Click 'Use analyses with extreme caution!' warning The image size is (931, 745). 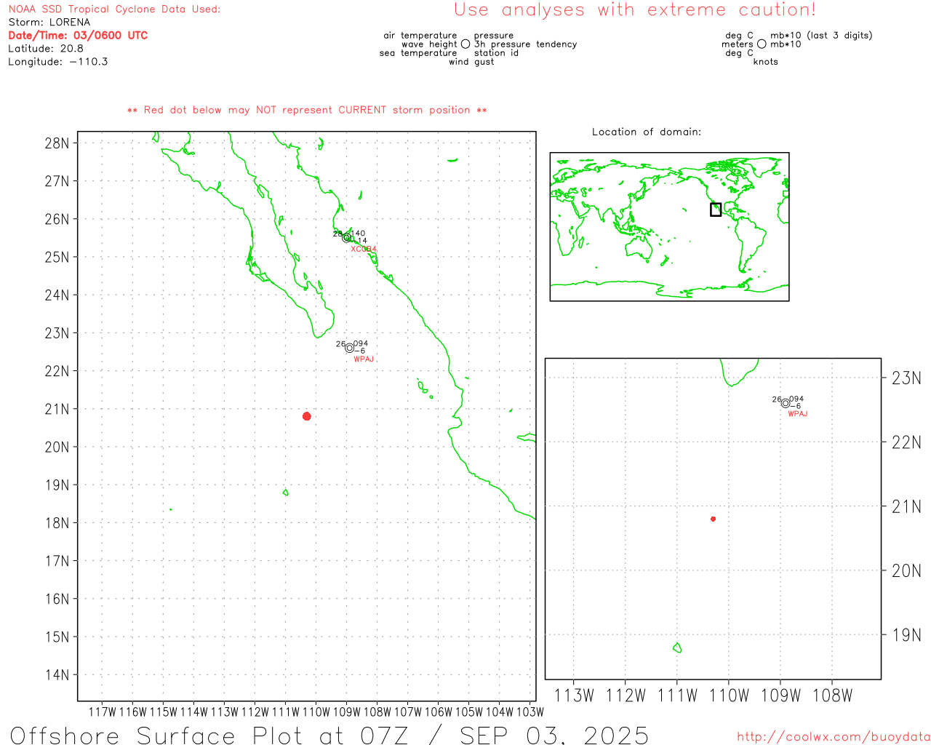pos(635,10)
